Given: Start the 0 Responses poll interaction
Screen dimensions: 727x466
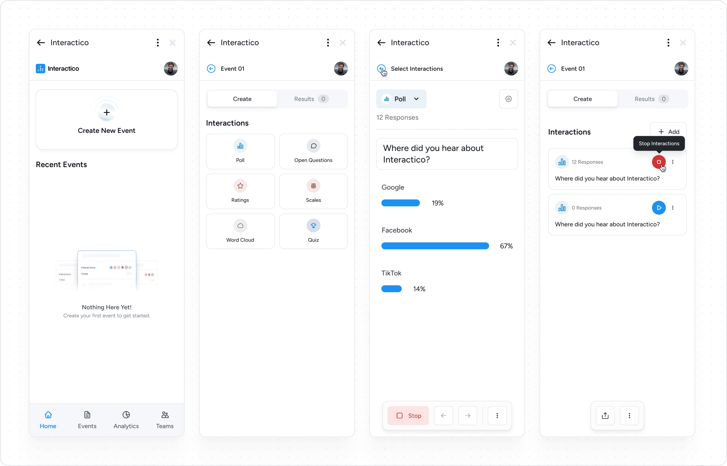Looking at the screenshot, I should pos(658,208).
